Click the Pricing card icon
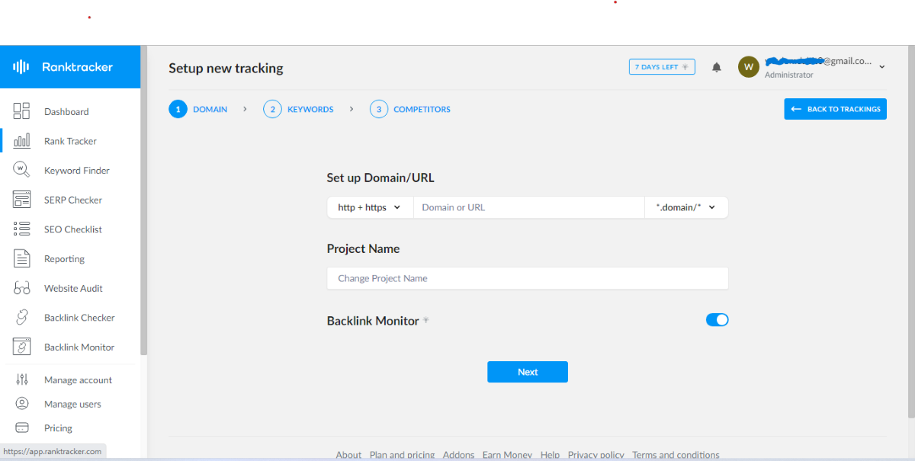Screen dimensions: 915x461 22,428
